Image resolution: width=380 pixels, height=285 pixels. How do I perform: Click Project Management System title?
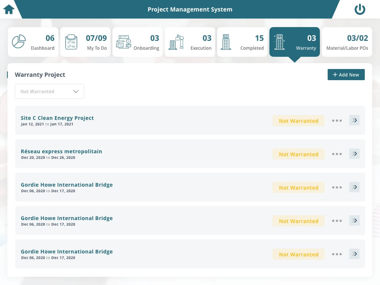(x=190, y=9)
